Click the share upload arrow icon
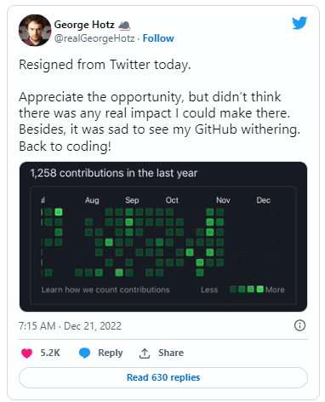 point(145,353)
